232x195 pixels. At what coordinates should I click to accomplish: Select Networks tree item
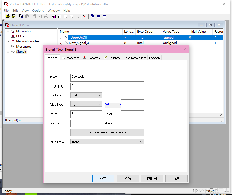[23, 31]
